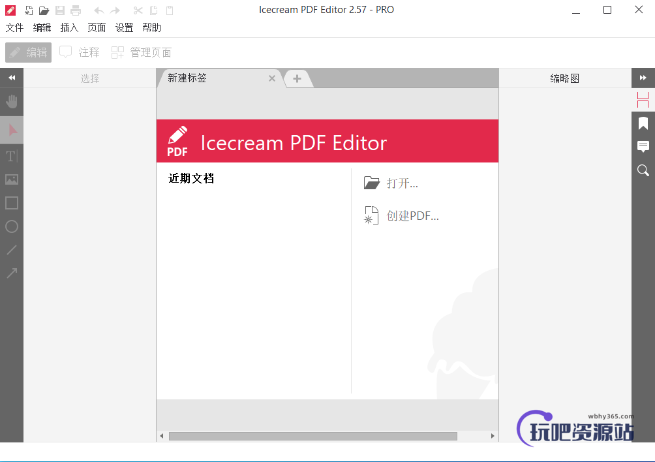Click the copy icon
655x462 pixels.
coord(154,10)
